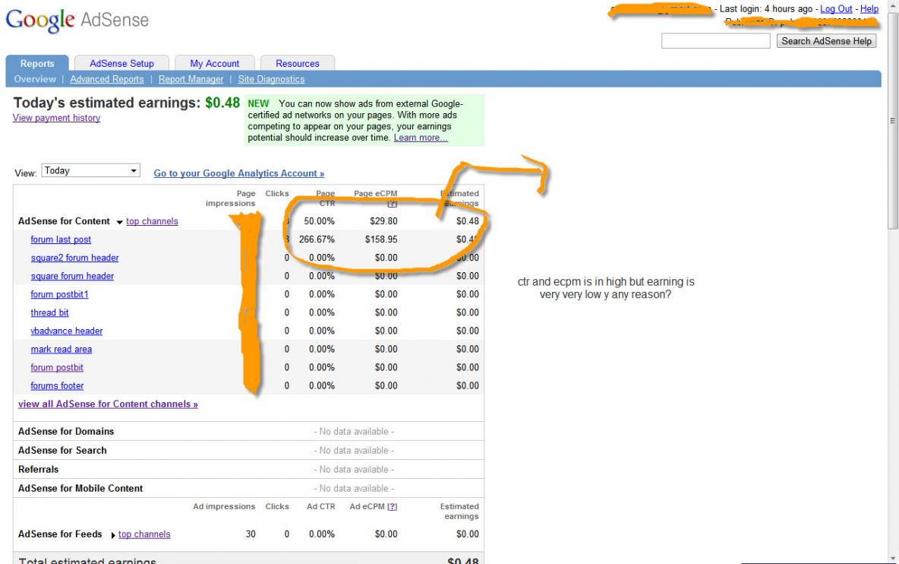Screen dimensions: 899x564
Task: Open the Help link in header
Action: (x=869, y=8)
